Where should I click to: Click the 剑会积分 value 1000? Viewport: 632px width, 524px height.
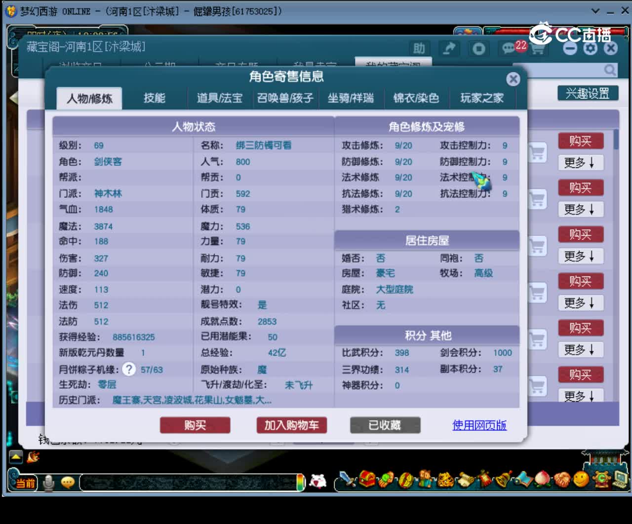[x=503, y=352]
